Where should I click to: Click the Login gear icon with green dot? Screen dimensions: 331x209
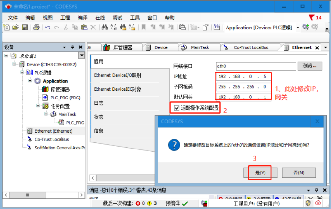click(x=306, y=27)
